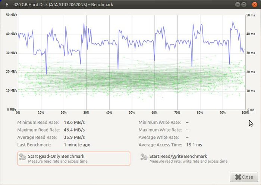Screen dimensions: 261x185
Task: Select the '18.6 MB/s' minimum read value
Action: (74, 123)
